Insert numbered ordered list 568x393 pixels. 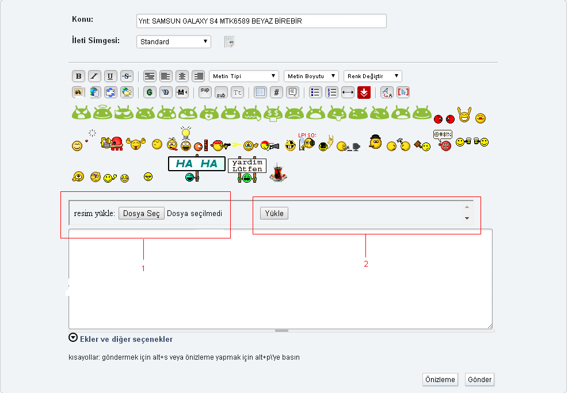(x=331, y=93)
